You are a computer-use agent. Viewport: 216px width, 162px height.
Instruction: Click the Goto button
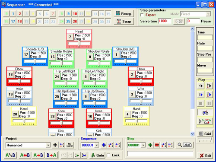coord(98,155)
